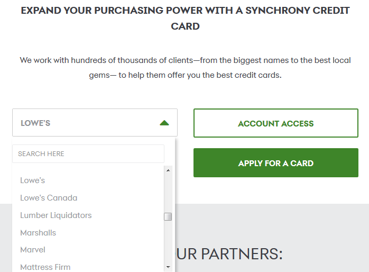Click the Partners section heading
Screen dimensions: 369x272
[x=229, y=254]
